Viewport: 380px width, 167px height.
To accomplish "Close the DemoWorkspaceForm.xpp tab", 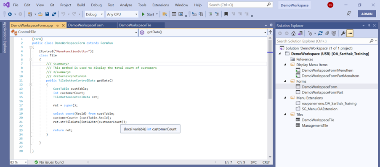I will click(63, 25).
